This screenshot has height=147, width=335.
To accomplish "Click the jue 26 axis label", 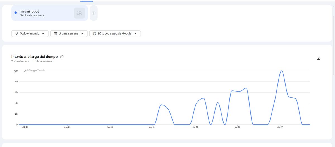I will [237, 127].
